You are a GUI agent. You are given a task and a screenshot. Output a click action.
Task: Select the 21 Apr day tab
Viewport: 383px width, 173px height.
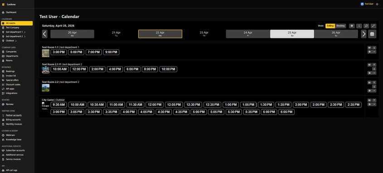point(116,34)
